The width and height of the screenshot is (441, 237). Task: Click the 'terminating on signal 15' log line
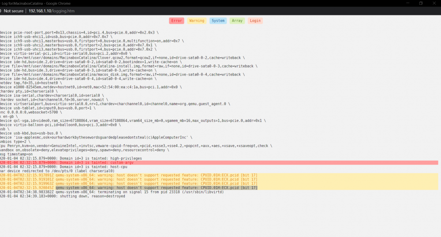click(112, 192)
